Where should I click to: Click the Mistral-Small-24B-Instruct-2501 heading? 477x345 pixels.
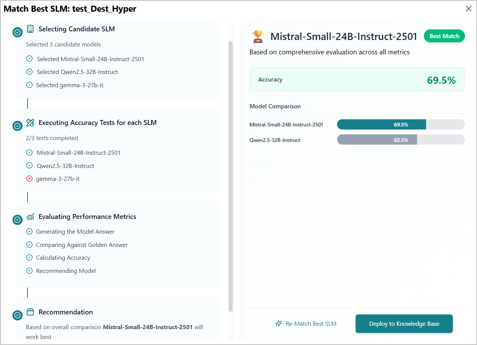344,37
